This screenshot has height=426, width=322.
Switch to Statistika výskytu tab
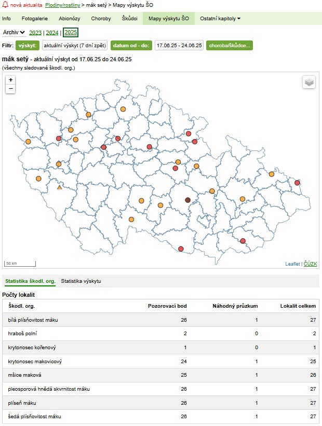pyautogui.click(x=81, y=281)
